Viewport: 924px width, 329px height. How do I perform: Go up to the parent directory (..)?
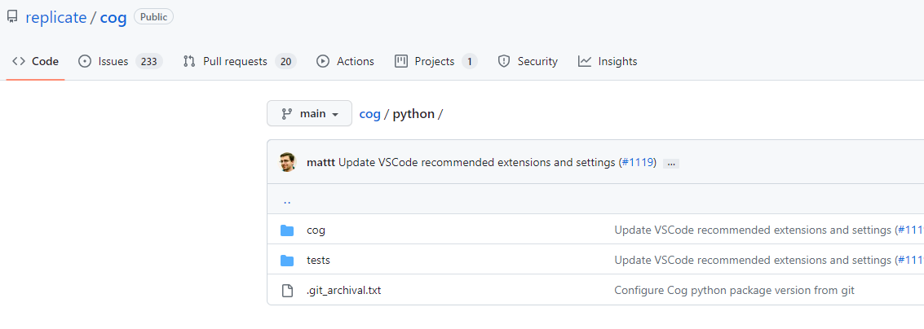click(287, 200)
